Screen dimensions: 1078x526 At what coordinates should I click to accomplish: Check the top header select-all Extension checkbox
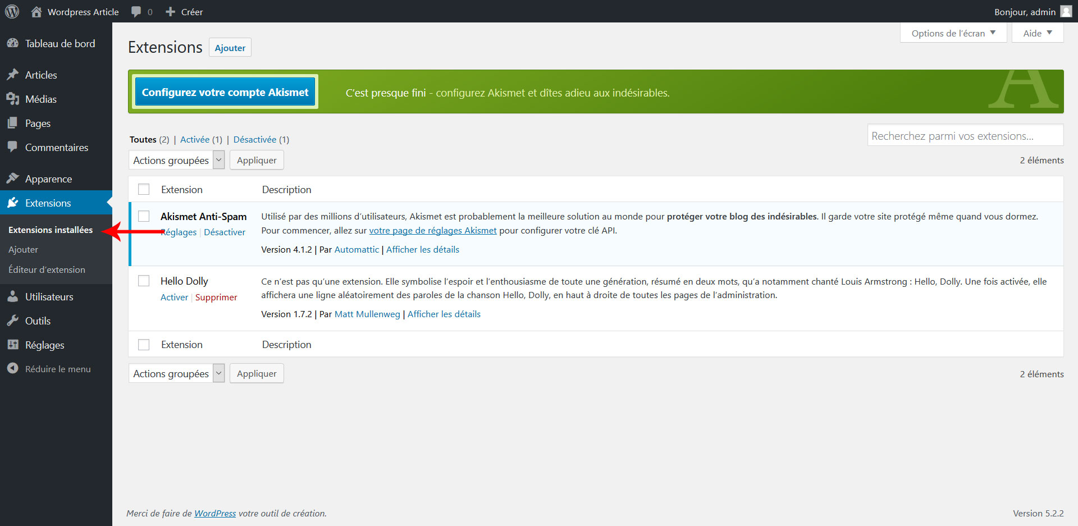click(144, 189)
